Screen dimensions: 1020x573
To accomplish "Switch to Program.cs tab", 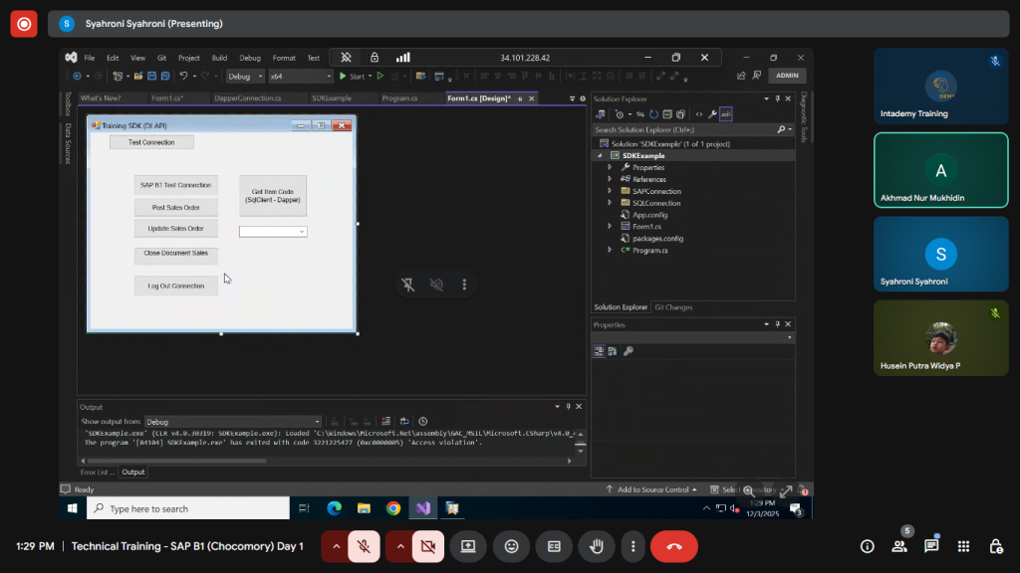I will pos(399,98).
